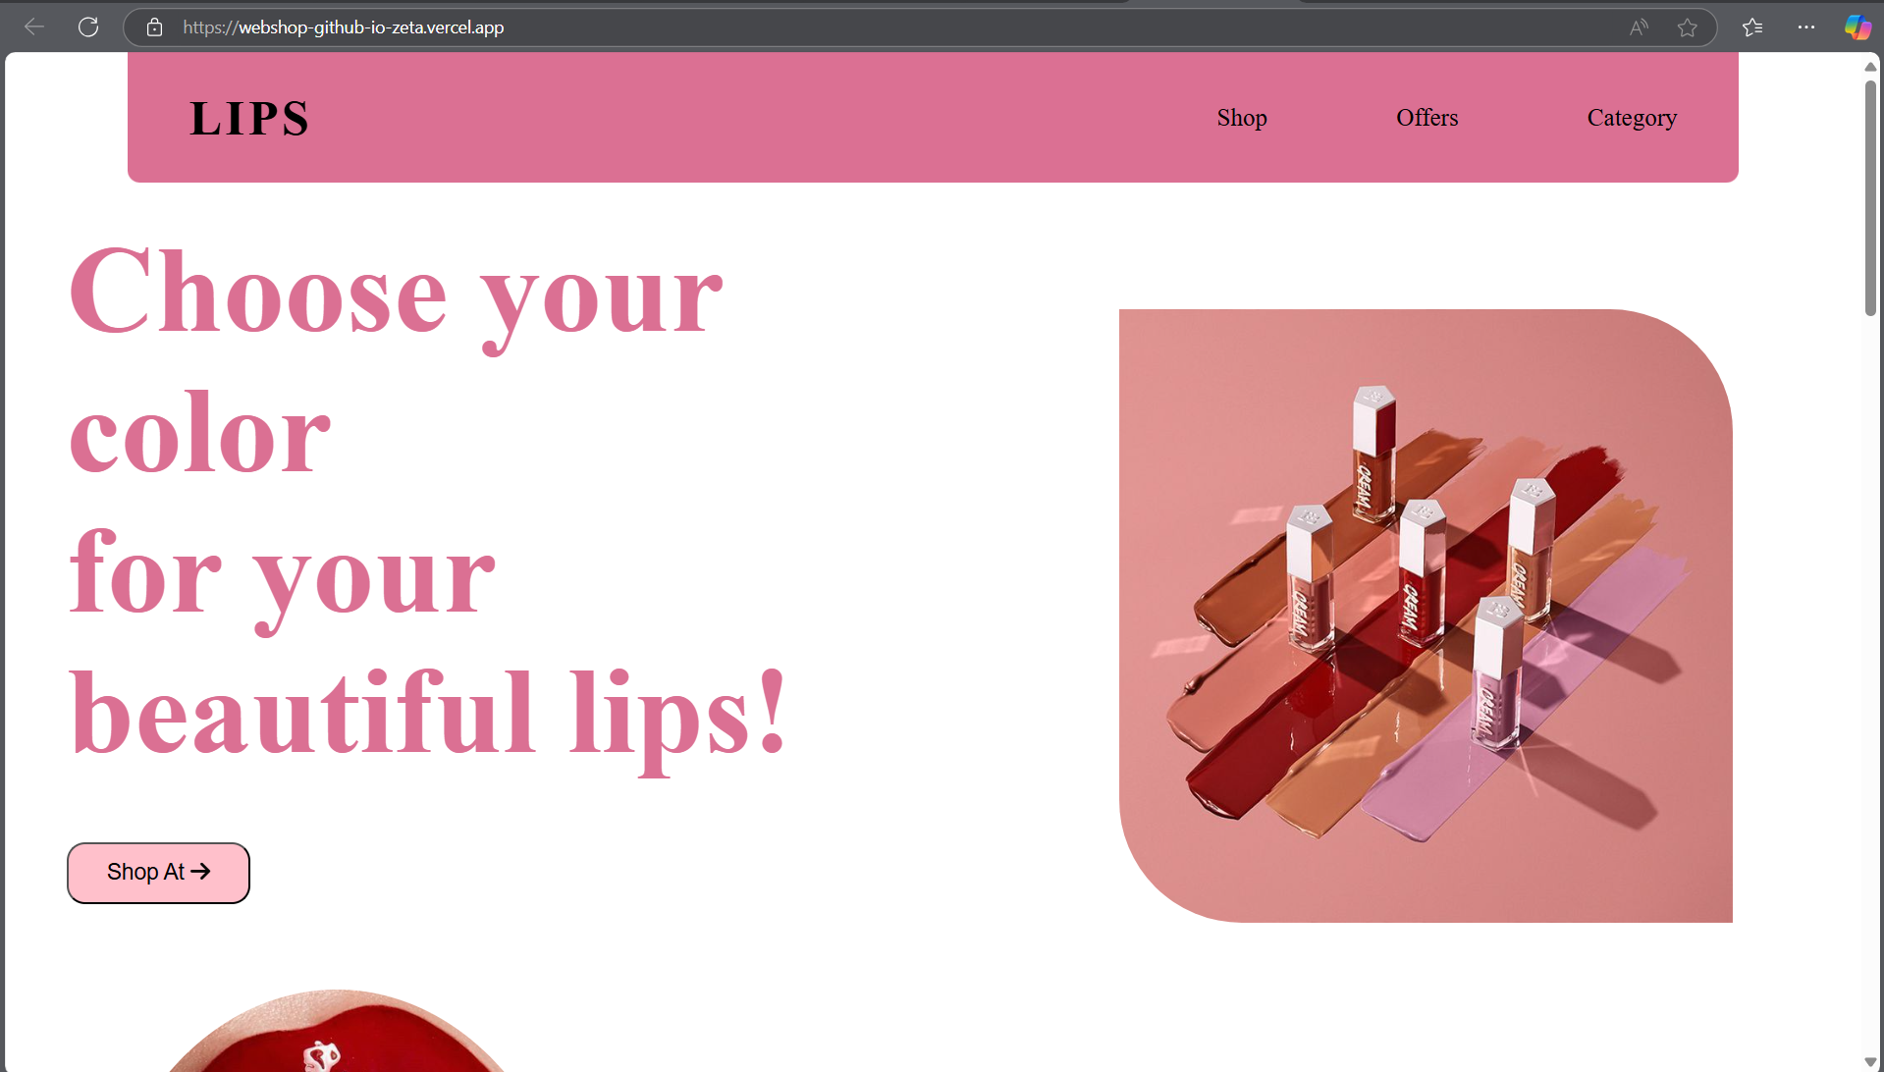
Task: Click the address bar to edit the URL
Action: (x=687, y=27)
